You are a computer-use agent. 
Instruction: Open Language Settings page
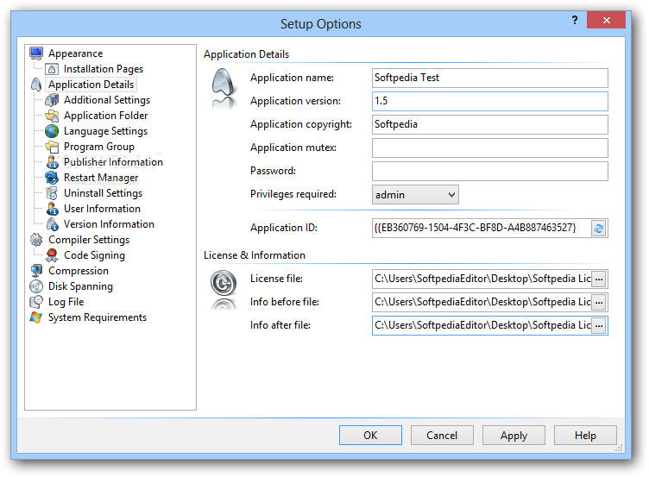click(105, 131)
